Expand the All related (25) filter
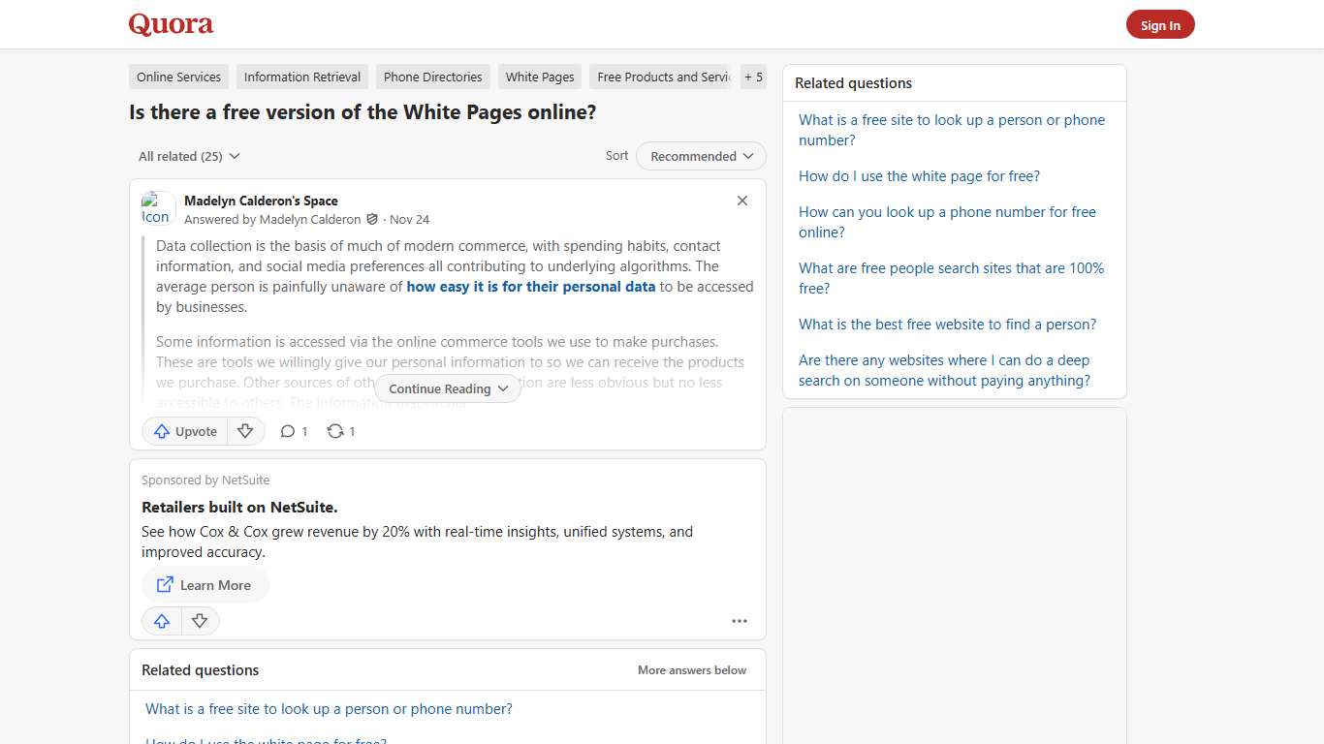 tap(188, 156)
